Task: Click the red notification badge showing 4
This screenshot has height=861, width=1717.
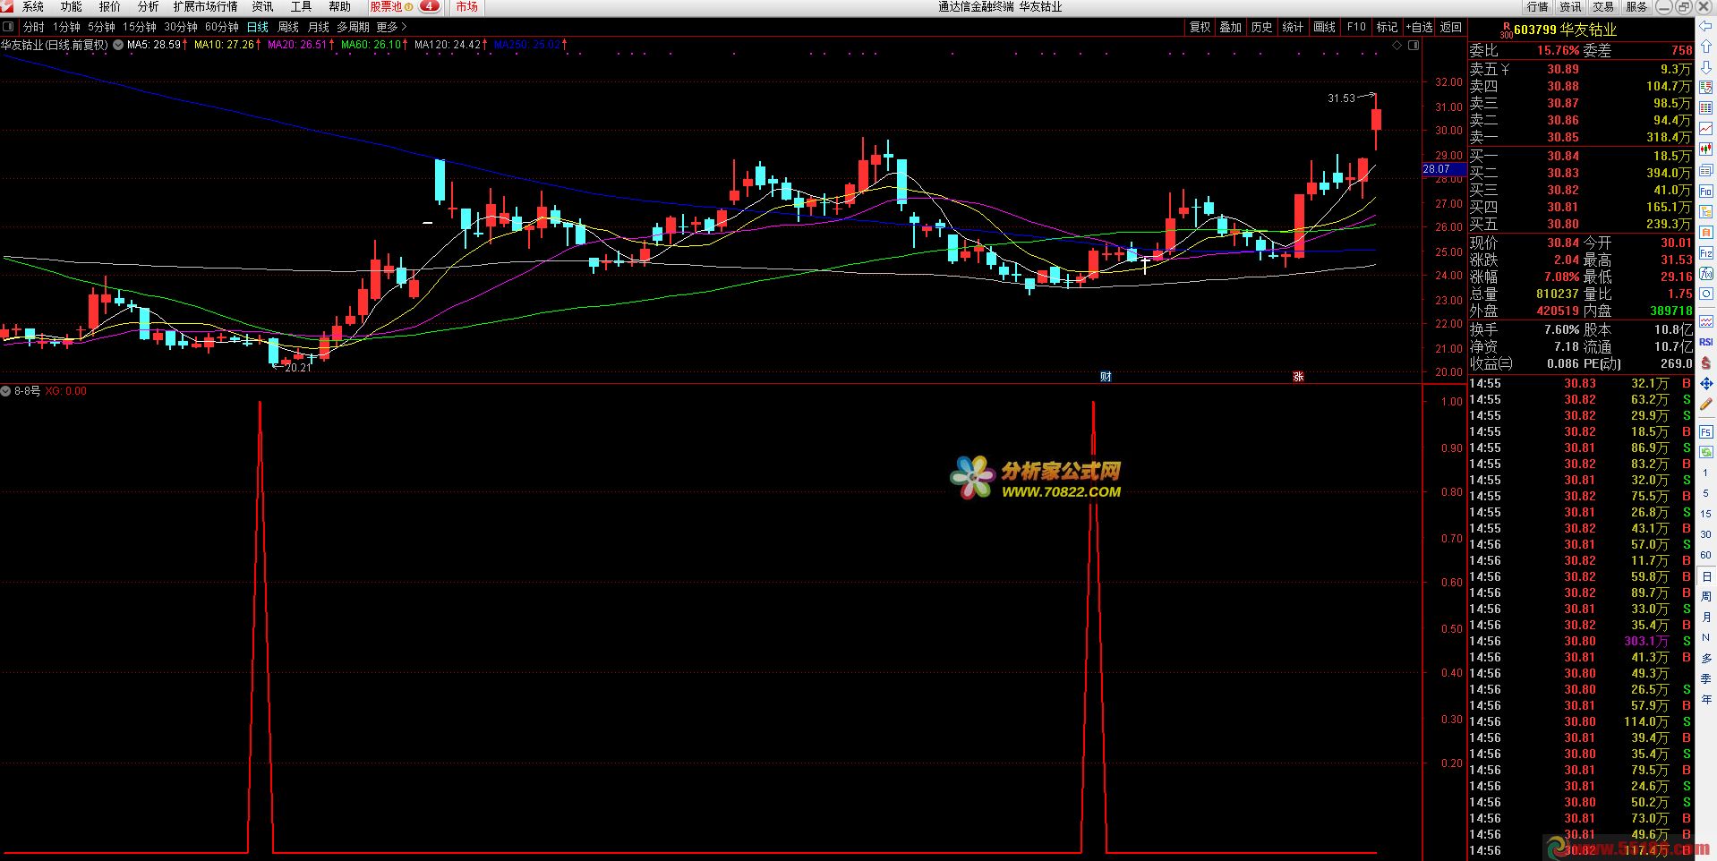Action: coord(431,7)
